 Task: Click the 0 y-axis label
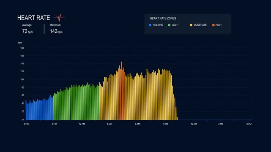pos(23,119)
